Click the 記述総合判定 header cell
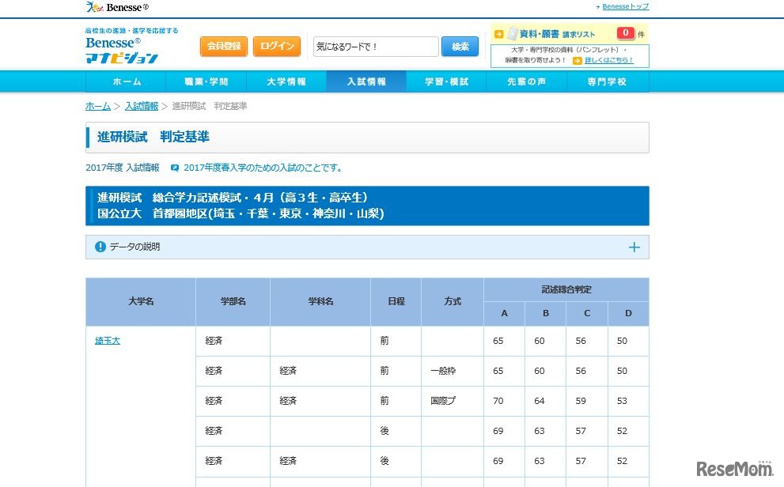 (566, 289)
